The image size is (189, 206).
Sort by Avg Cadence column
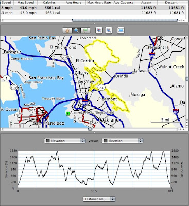coord(124,3)
